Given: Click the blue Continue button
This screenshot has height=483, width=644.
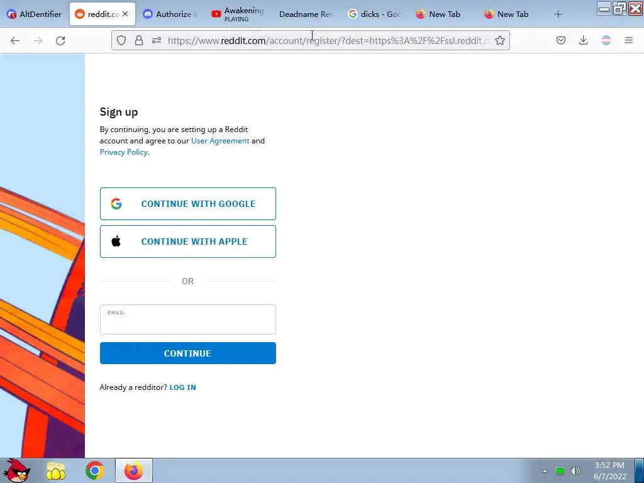Looking at the screenshot, I should click(187, 353).
